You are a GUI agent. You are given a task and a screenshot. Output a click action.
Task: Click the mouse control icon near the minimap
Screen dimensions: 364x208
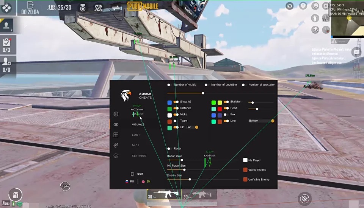click(x=326, y=29)
